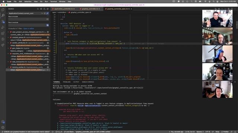
Task: Open a new search editor from the search header
Action: point(44,9)
